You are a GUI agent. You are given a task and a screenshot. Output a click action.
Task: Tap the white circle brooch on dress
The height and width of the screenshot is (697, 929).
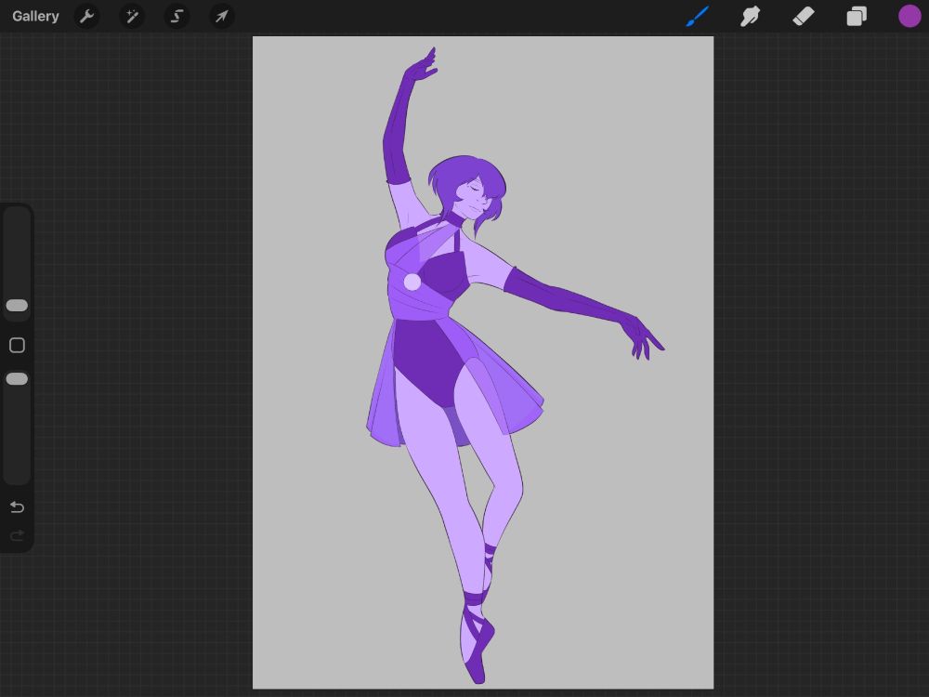[412, 282]
